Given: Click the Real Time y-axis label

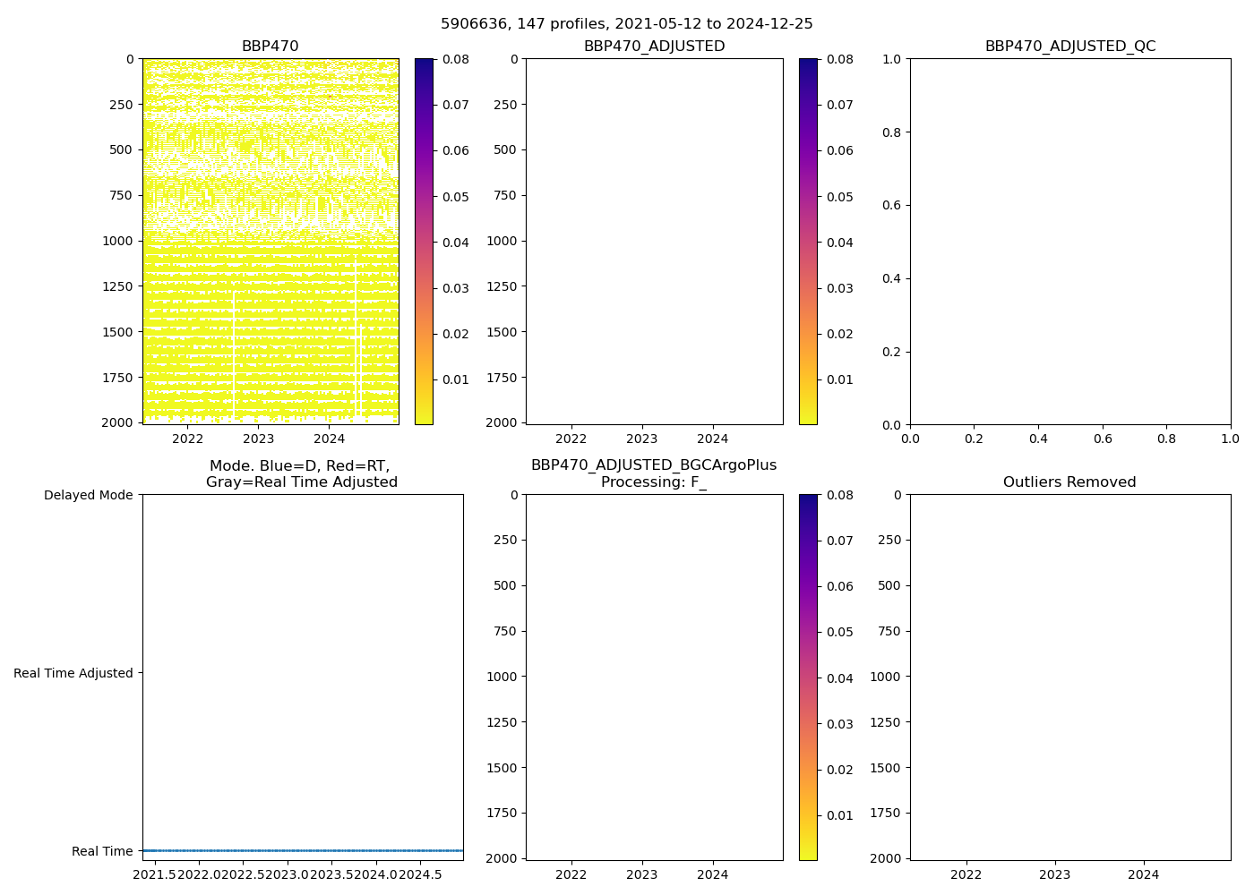Looking at the screenshot, I should coord(102,851).
